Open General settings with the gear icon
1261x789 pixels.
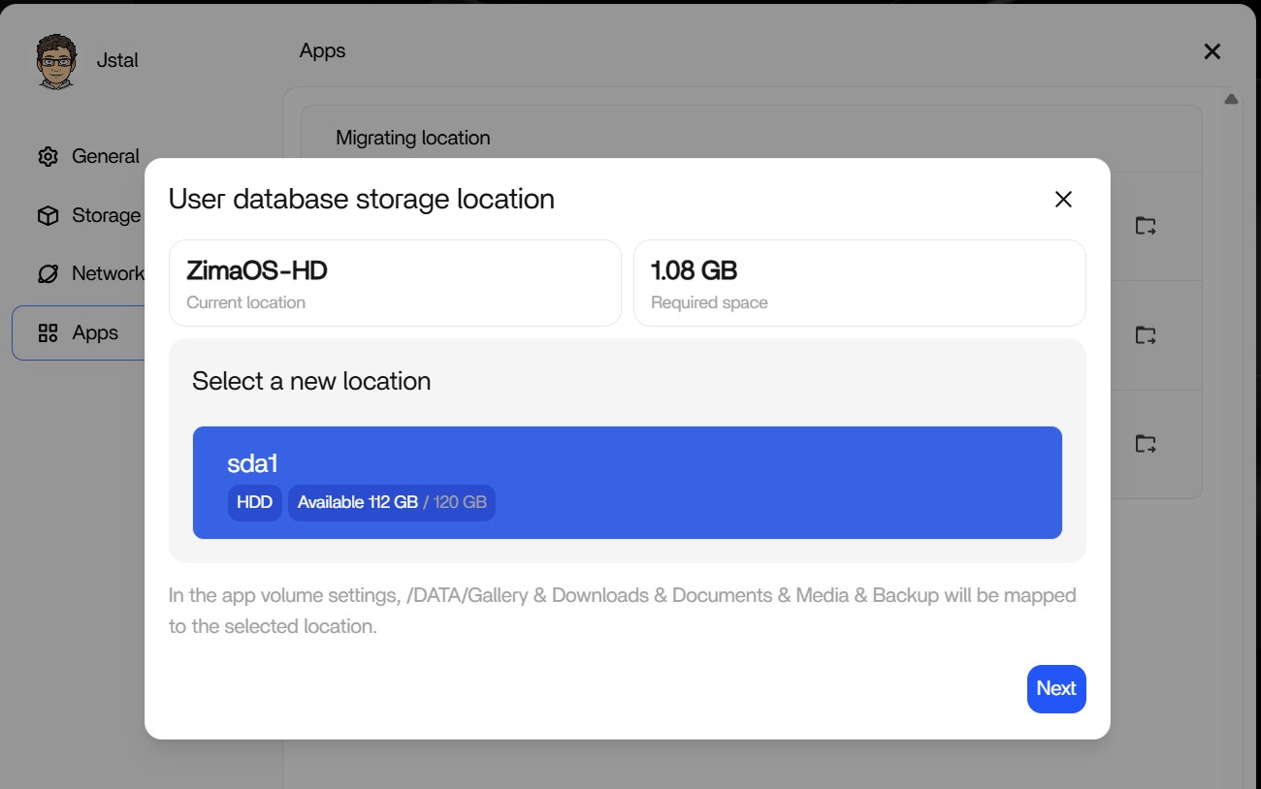click(48, 156)
